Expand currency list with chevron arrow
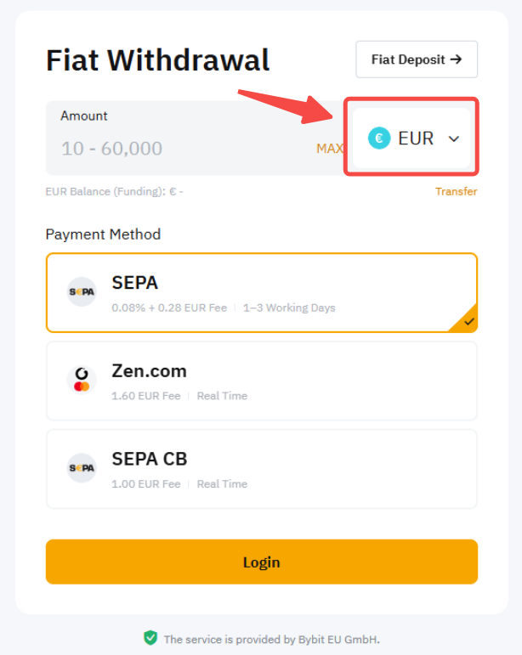This screenshot has width=522, height=655. click(454, 139)
